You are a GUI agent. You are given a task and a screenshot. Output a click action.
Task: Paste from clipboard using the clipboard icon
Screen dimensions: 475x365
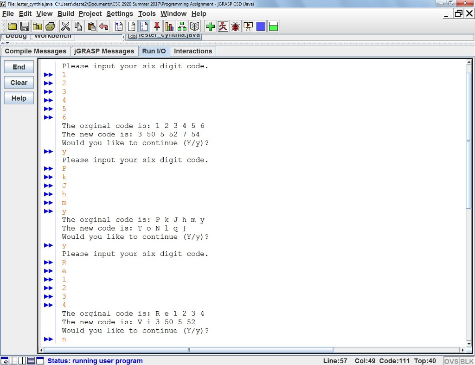[91, 26]
